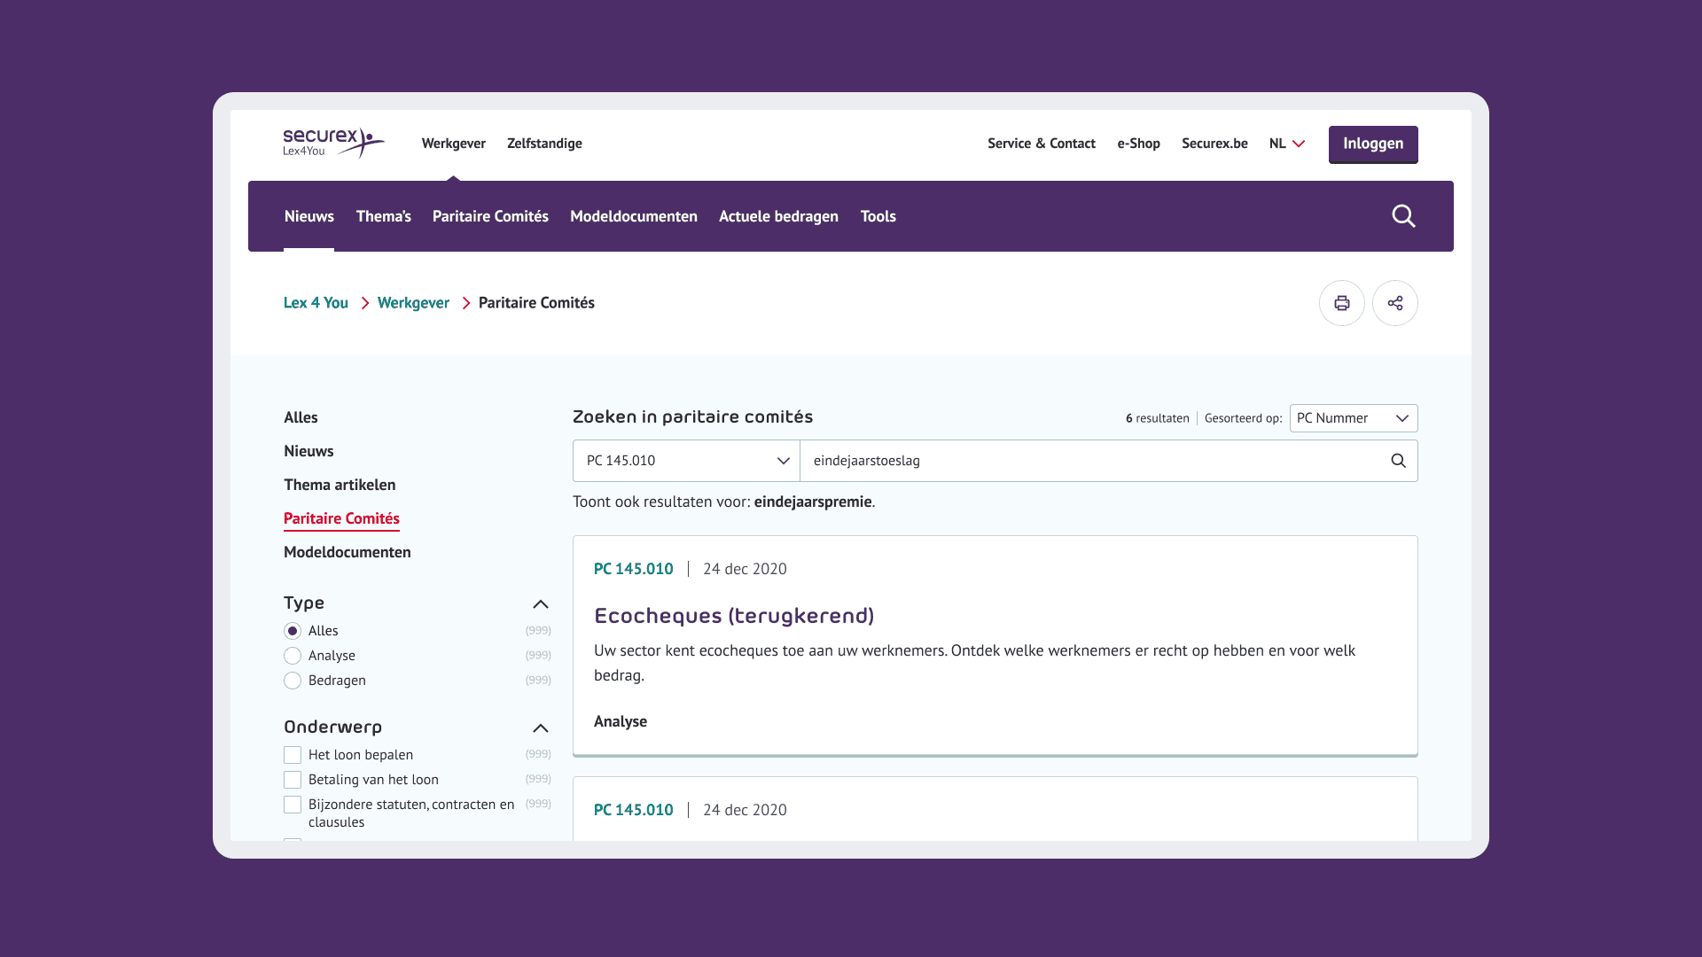The height and width of the screenshot is (957, 1702).
Task: Start the search with the magnifier in the search bar
Action: pyautogui.click(x=1398, y=461)
